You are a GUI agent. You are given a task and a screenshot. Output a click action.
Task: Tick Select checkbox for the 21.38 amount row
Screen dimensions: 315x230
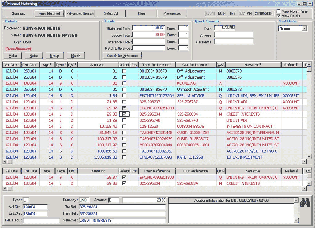pos(124,102)
